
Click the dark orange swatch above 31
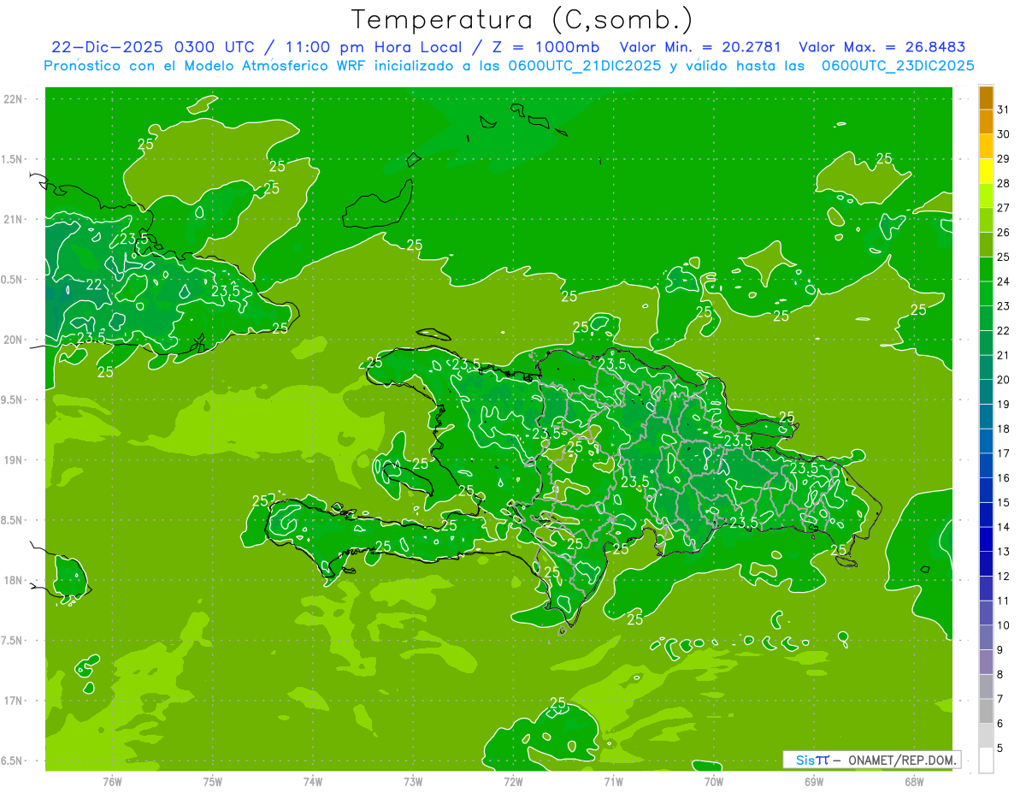986,98
